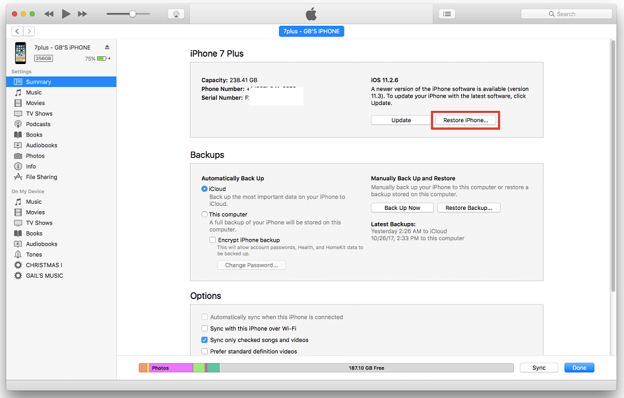Eject the iPhone using the eject icon
The height and width of the screenshot is (398, 624).
click(x=107, y=48)
